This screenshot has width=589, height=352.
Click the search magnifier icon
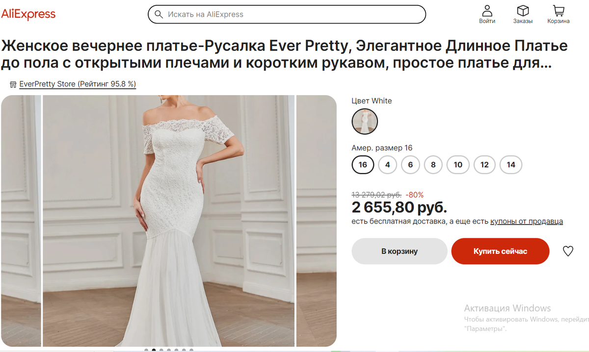coord(159,14)
